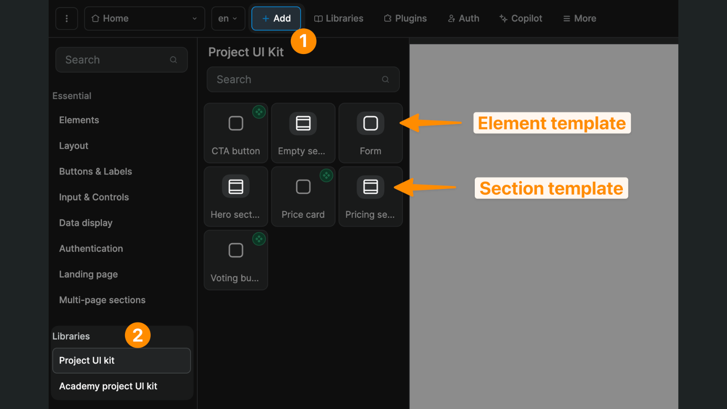The width and height of the screenshot is (727, 409).
Task: Select the Landing page category
Action: pos(88,274)
